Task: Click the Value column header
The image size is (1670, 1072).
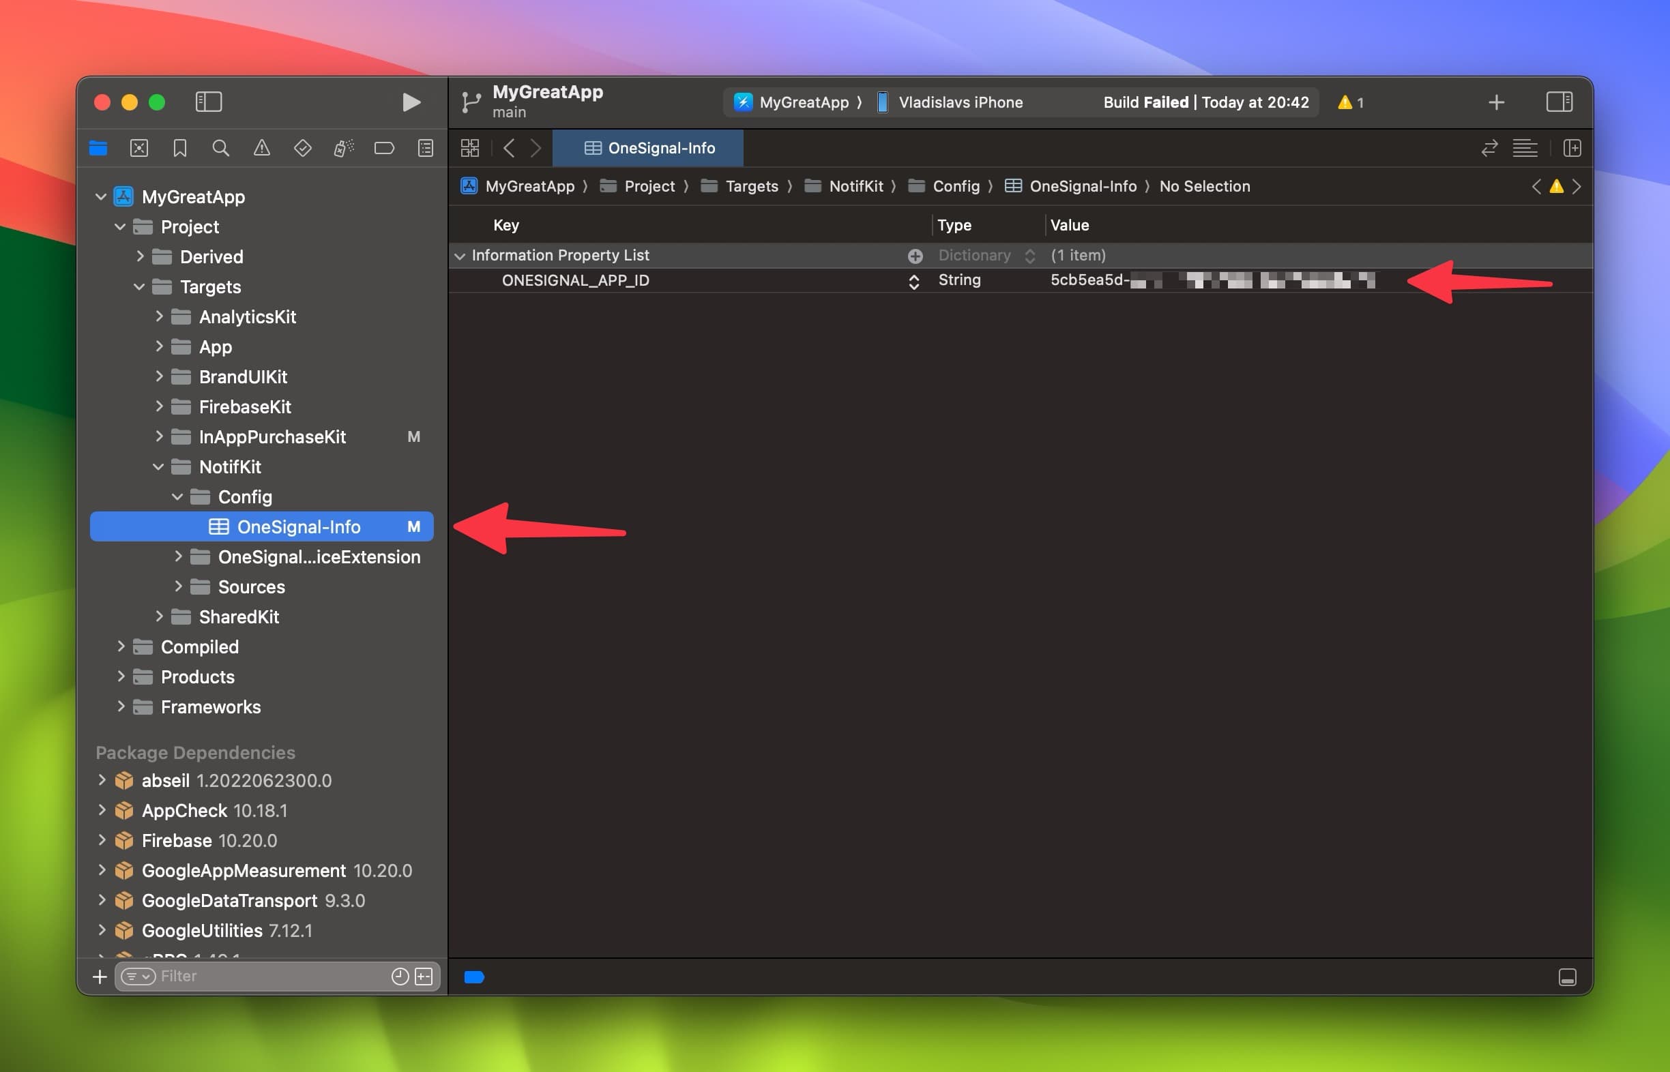Action: coord(1069,225)
